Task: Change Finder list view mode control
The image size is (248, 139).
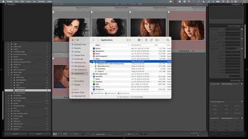Action: pyautogui.click(x=129, y=40)
